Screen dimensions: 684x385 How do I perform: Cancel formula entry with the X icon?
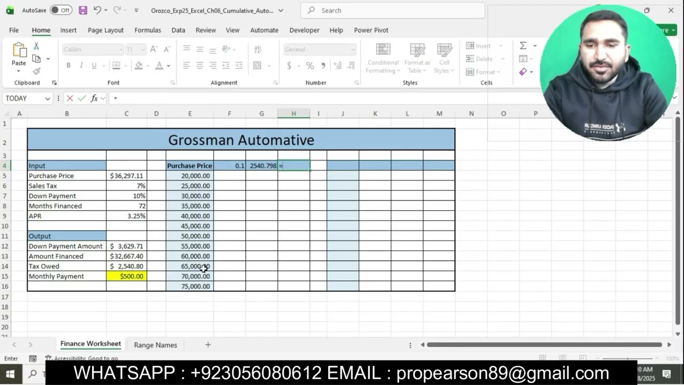click(69, 98)
